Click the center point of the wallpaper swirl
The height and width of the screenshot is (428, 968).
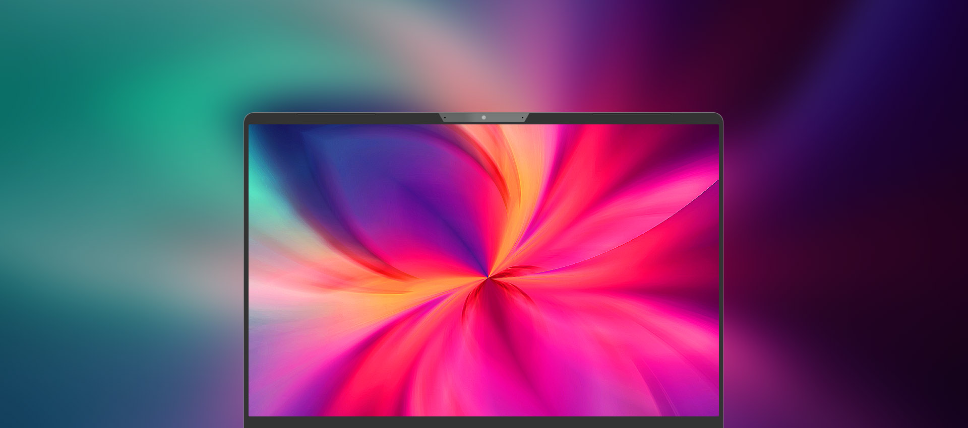(x=488, y=277)
